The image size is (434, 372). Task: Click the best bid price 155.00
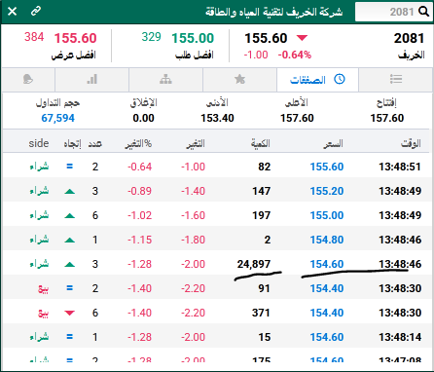coord(193,38)
